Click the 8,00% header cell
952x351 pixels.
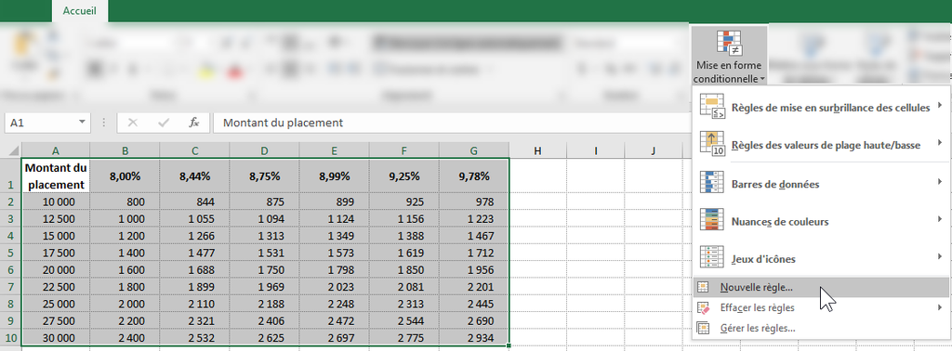[x=126, y=175]
